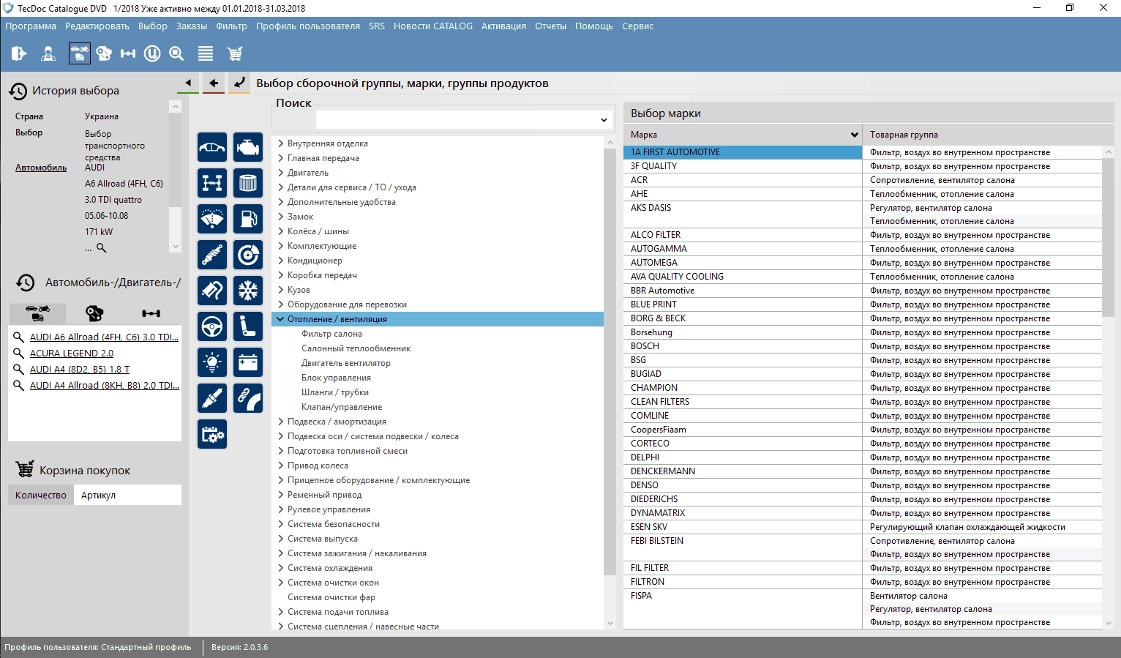Click the axle search toolbar icon
The width and height of the screenshot is (1121, 658).
click(x=128, y=53)
